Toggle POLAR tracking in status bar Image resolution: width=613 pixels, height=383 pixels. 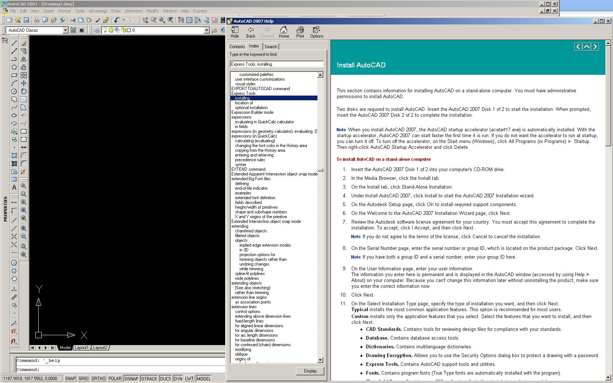(115, 379)
